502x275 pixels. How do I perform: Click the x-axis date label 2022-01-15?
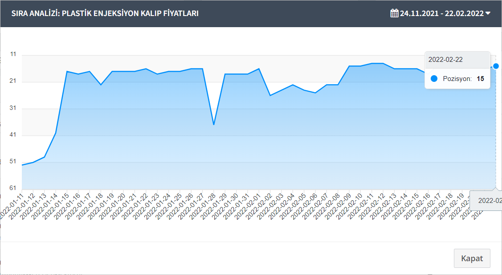[56, 206]
